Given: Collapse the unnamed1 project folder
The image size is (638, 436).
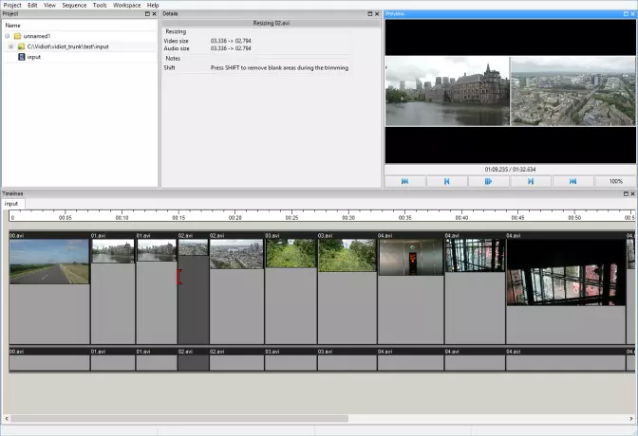Looking at the screenshot, I should coord(8,36).
